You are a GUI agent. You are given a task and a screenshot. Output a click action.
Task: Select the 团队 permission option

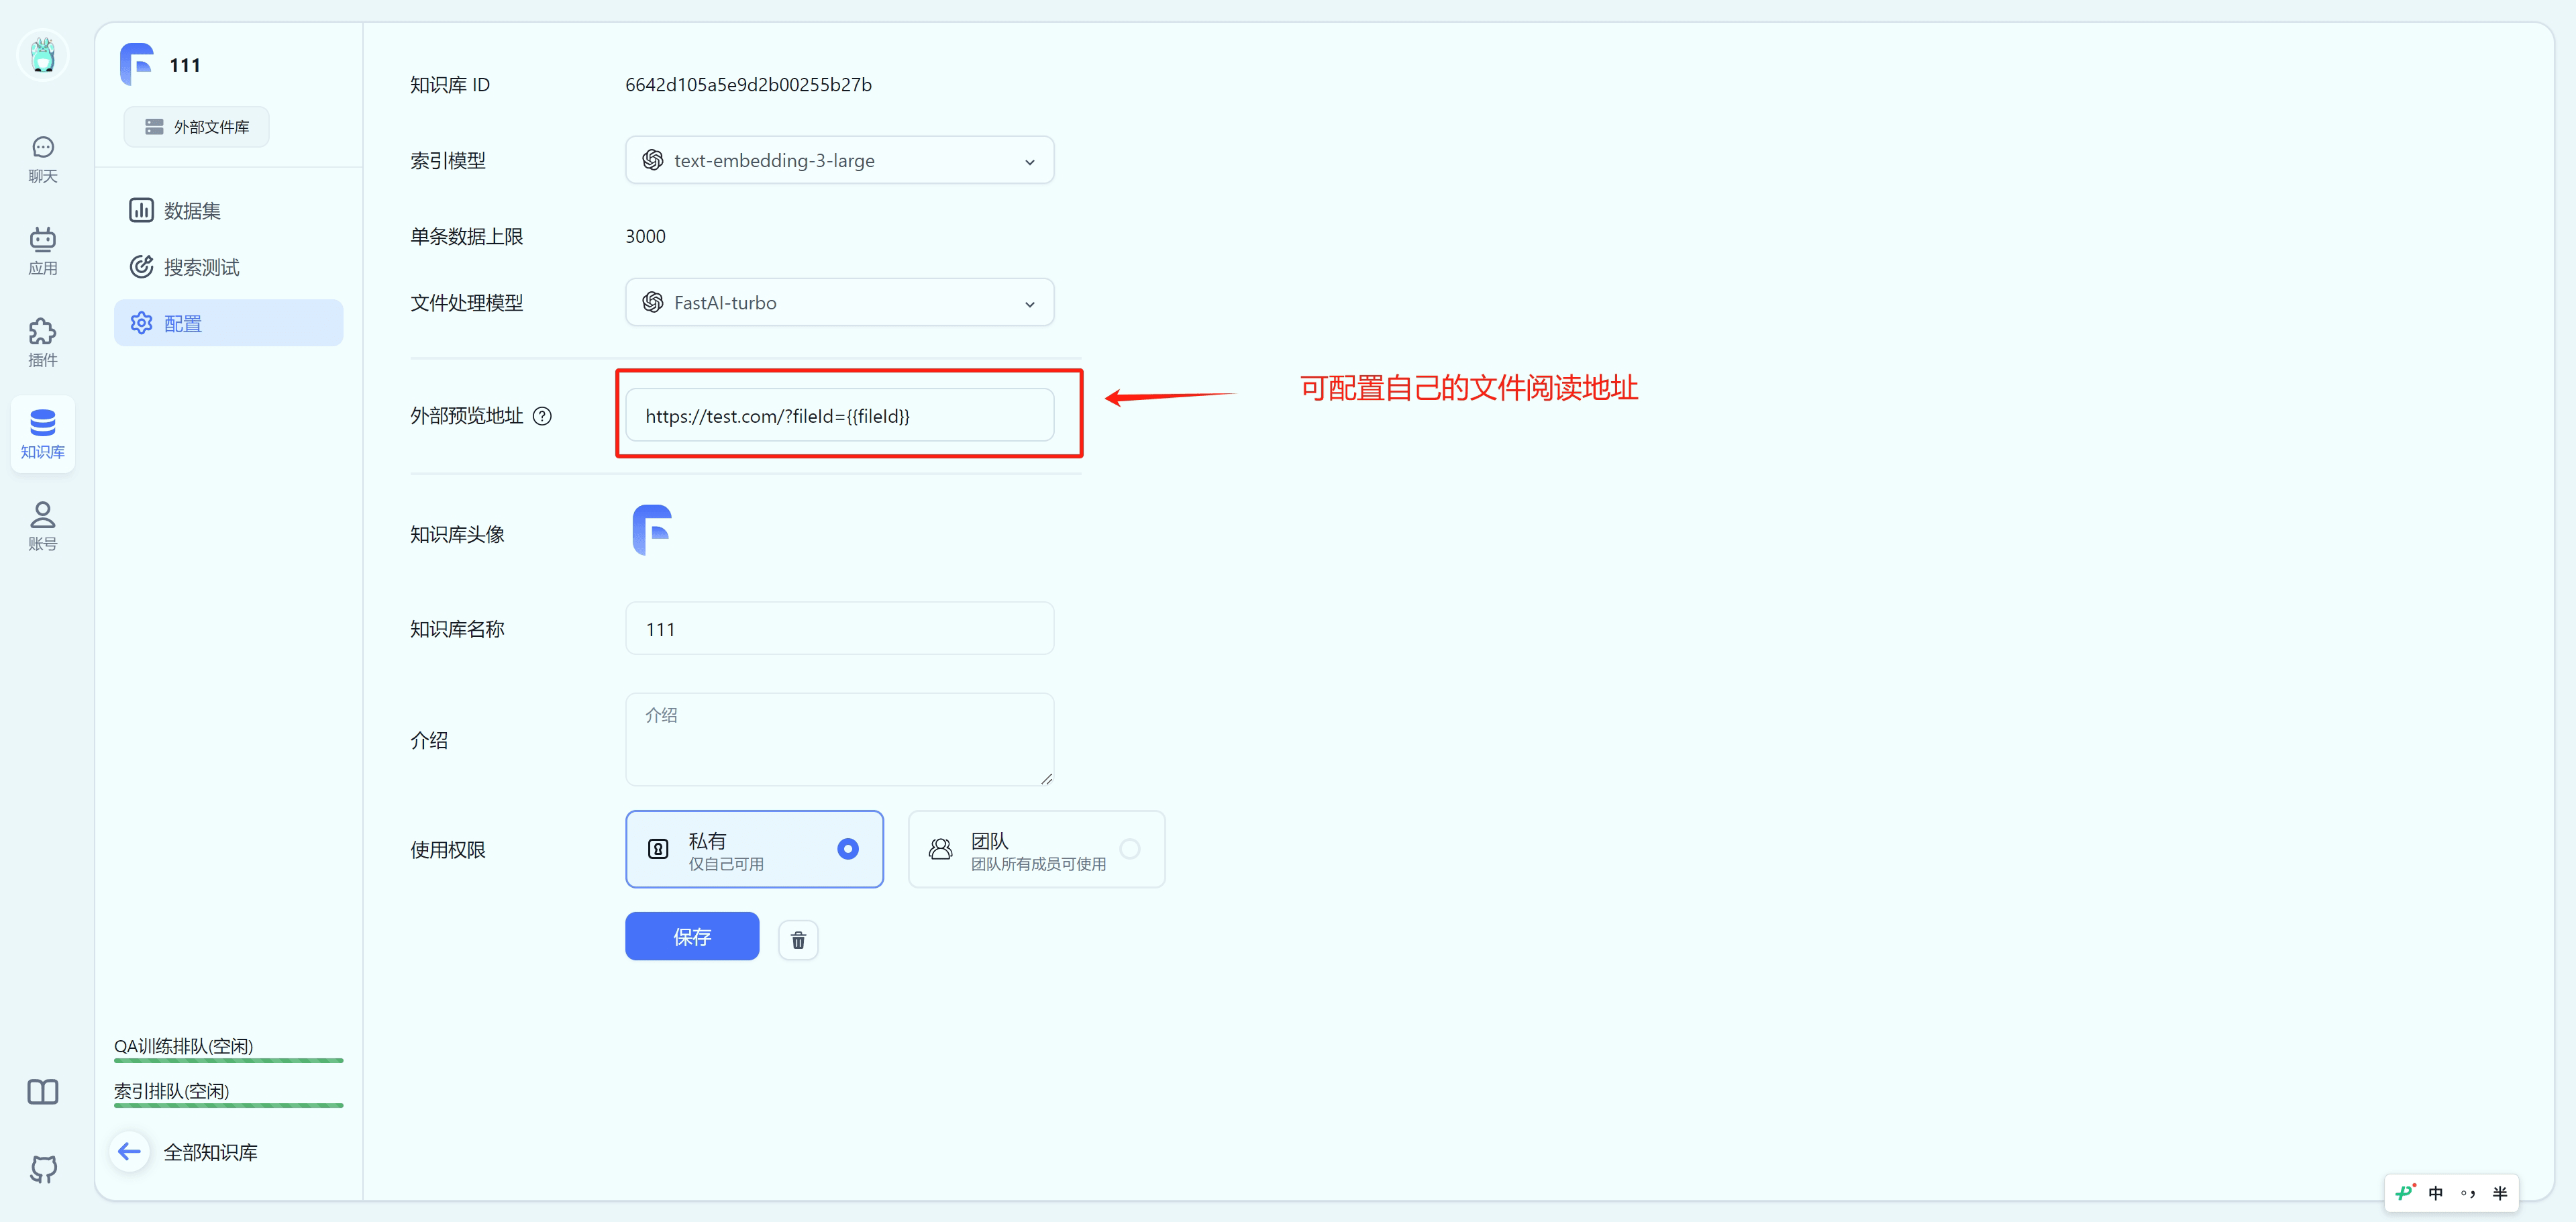tap(1036, 849)
